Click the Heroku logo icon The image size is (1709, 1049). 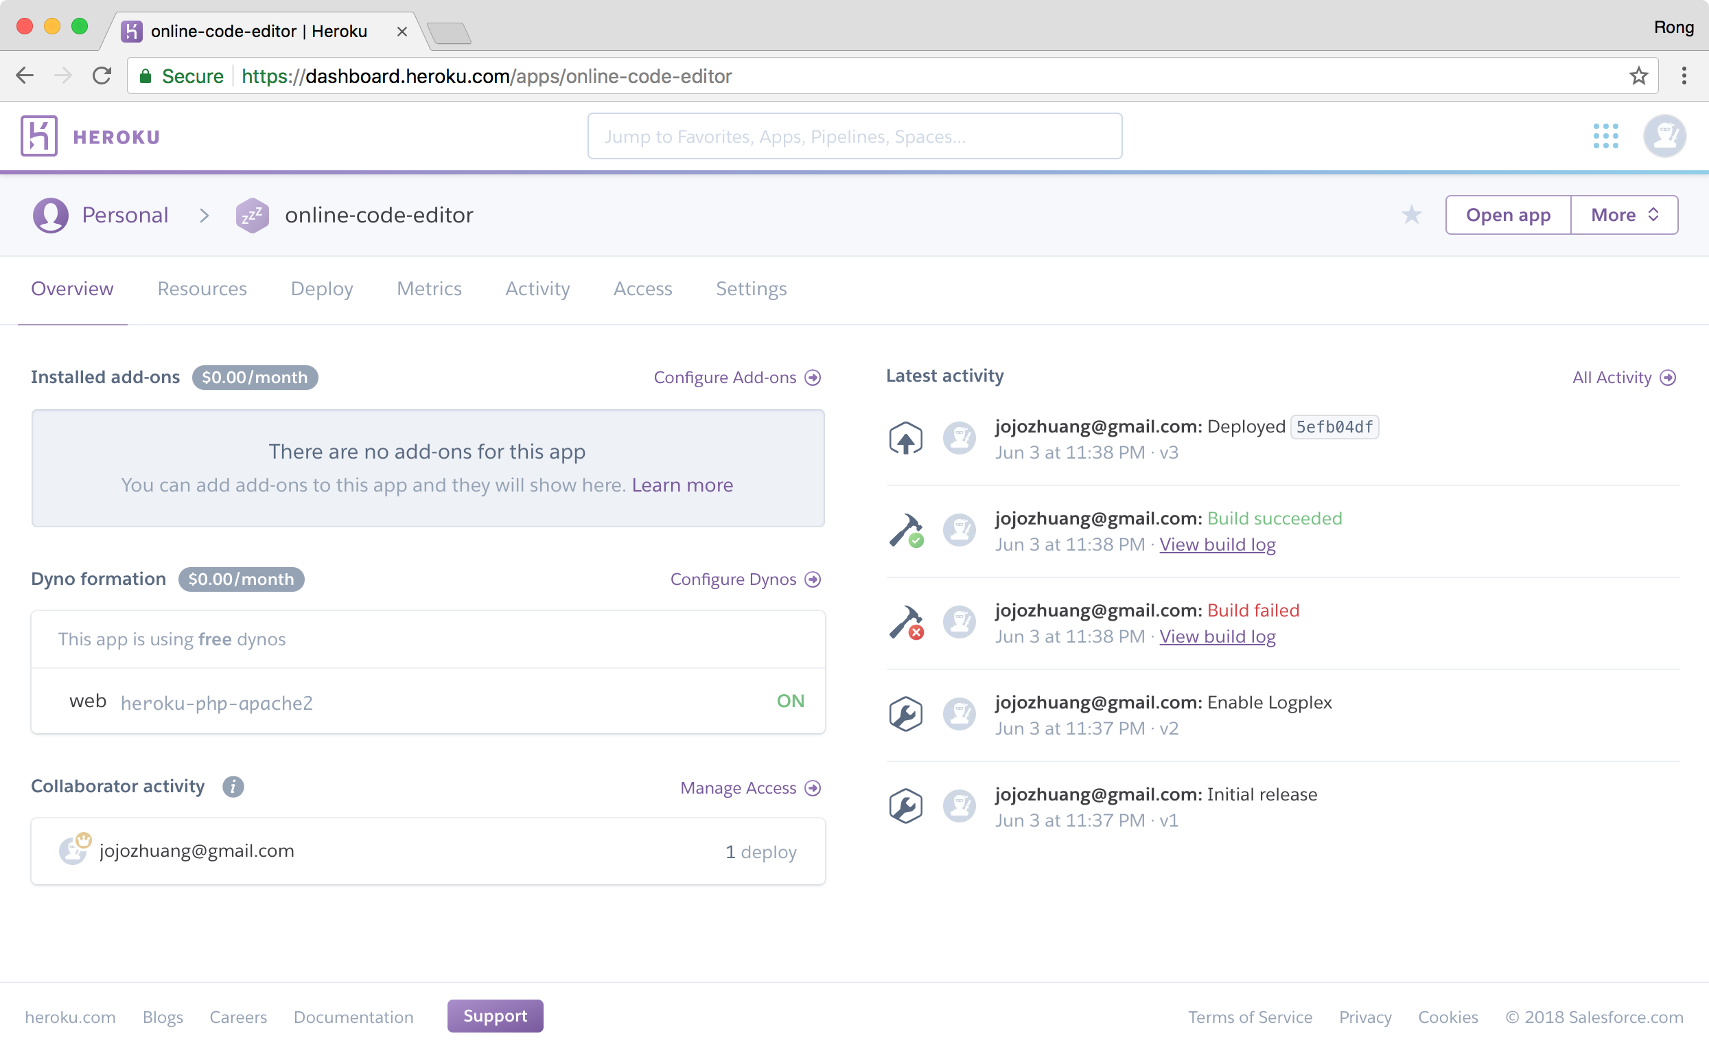pyautogui.click(x=39, y=136)
